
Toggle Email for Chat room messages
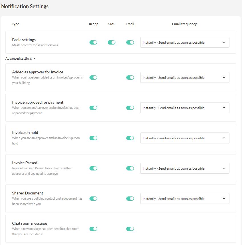130,229
